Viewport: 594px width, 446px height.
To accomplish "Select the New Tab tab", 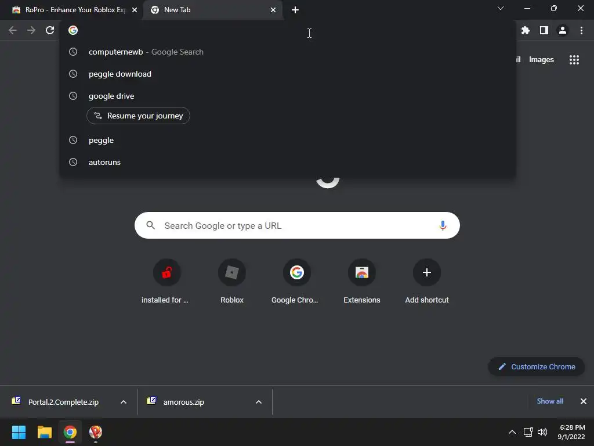I will click(x=213, y=10).
